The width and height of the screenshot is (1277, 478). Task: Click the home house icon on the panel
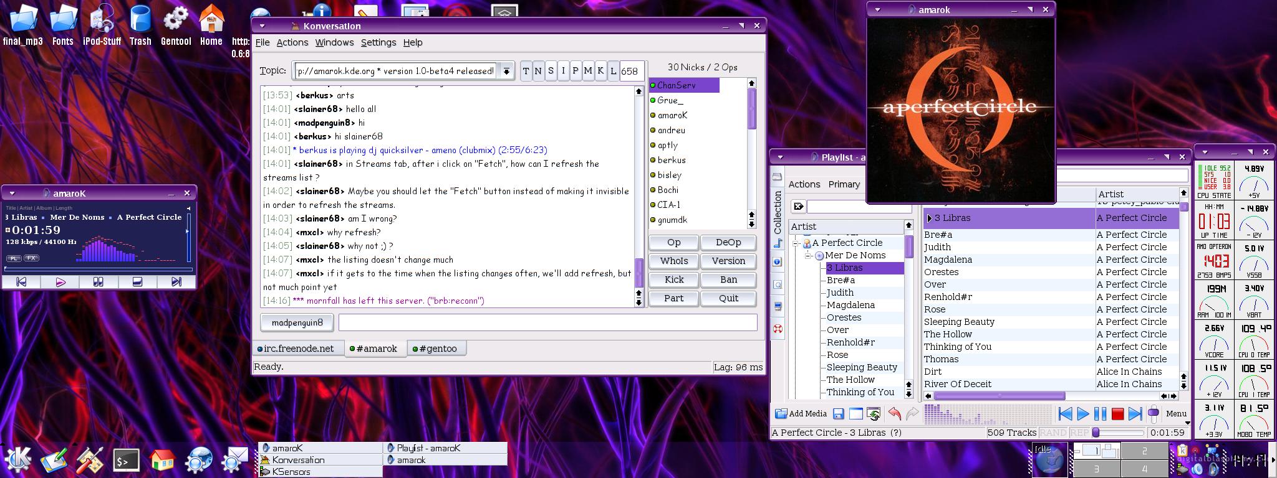pos(162,460)
